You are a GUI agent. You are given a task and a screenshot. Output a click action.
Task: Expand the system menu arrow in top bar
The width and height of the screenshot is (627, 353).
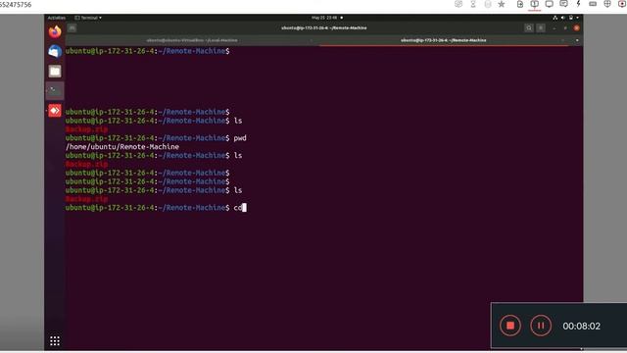tap(577, 18)
